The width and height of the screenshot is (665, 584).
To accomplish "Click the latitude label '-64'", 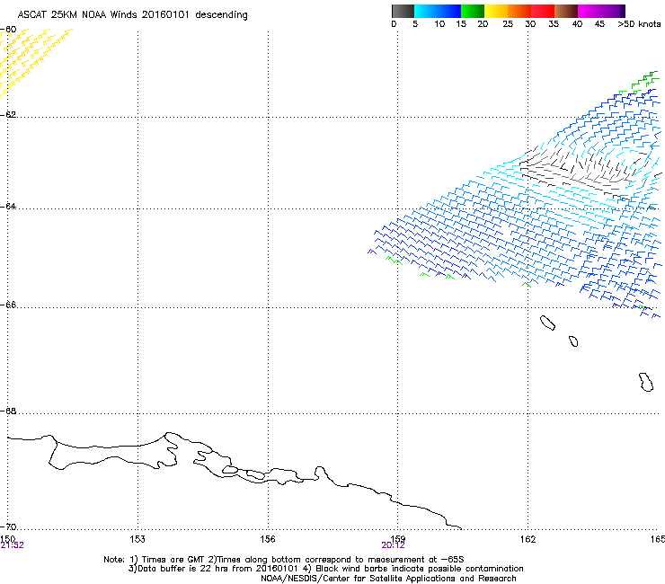I will point(9,206).
